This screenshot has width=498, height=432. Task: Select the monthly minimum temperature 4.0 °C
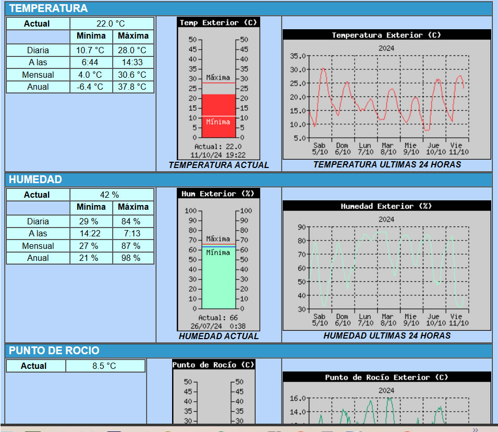[90, 75]
